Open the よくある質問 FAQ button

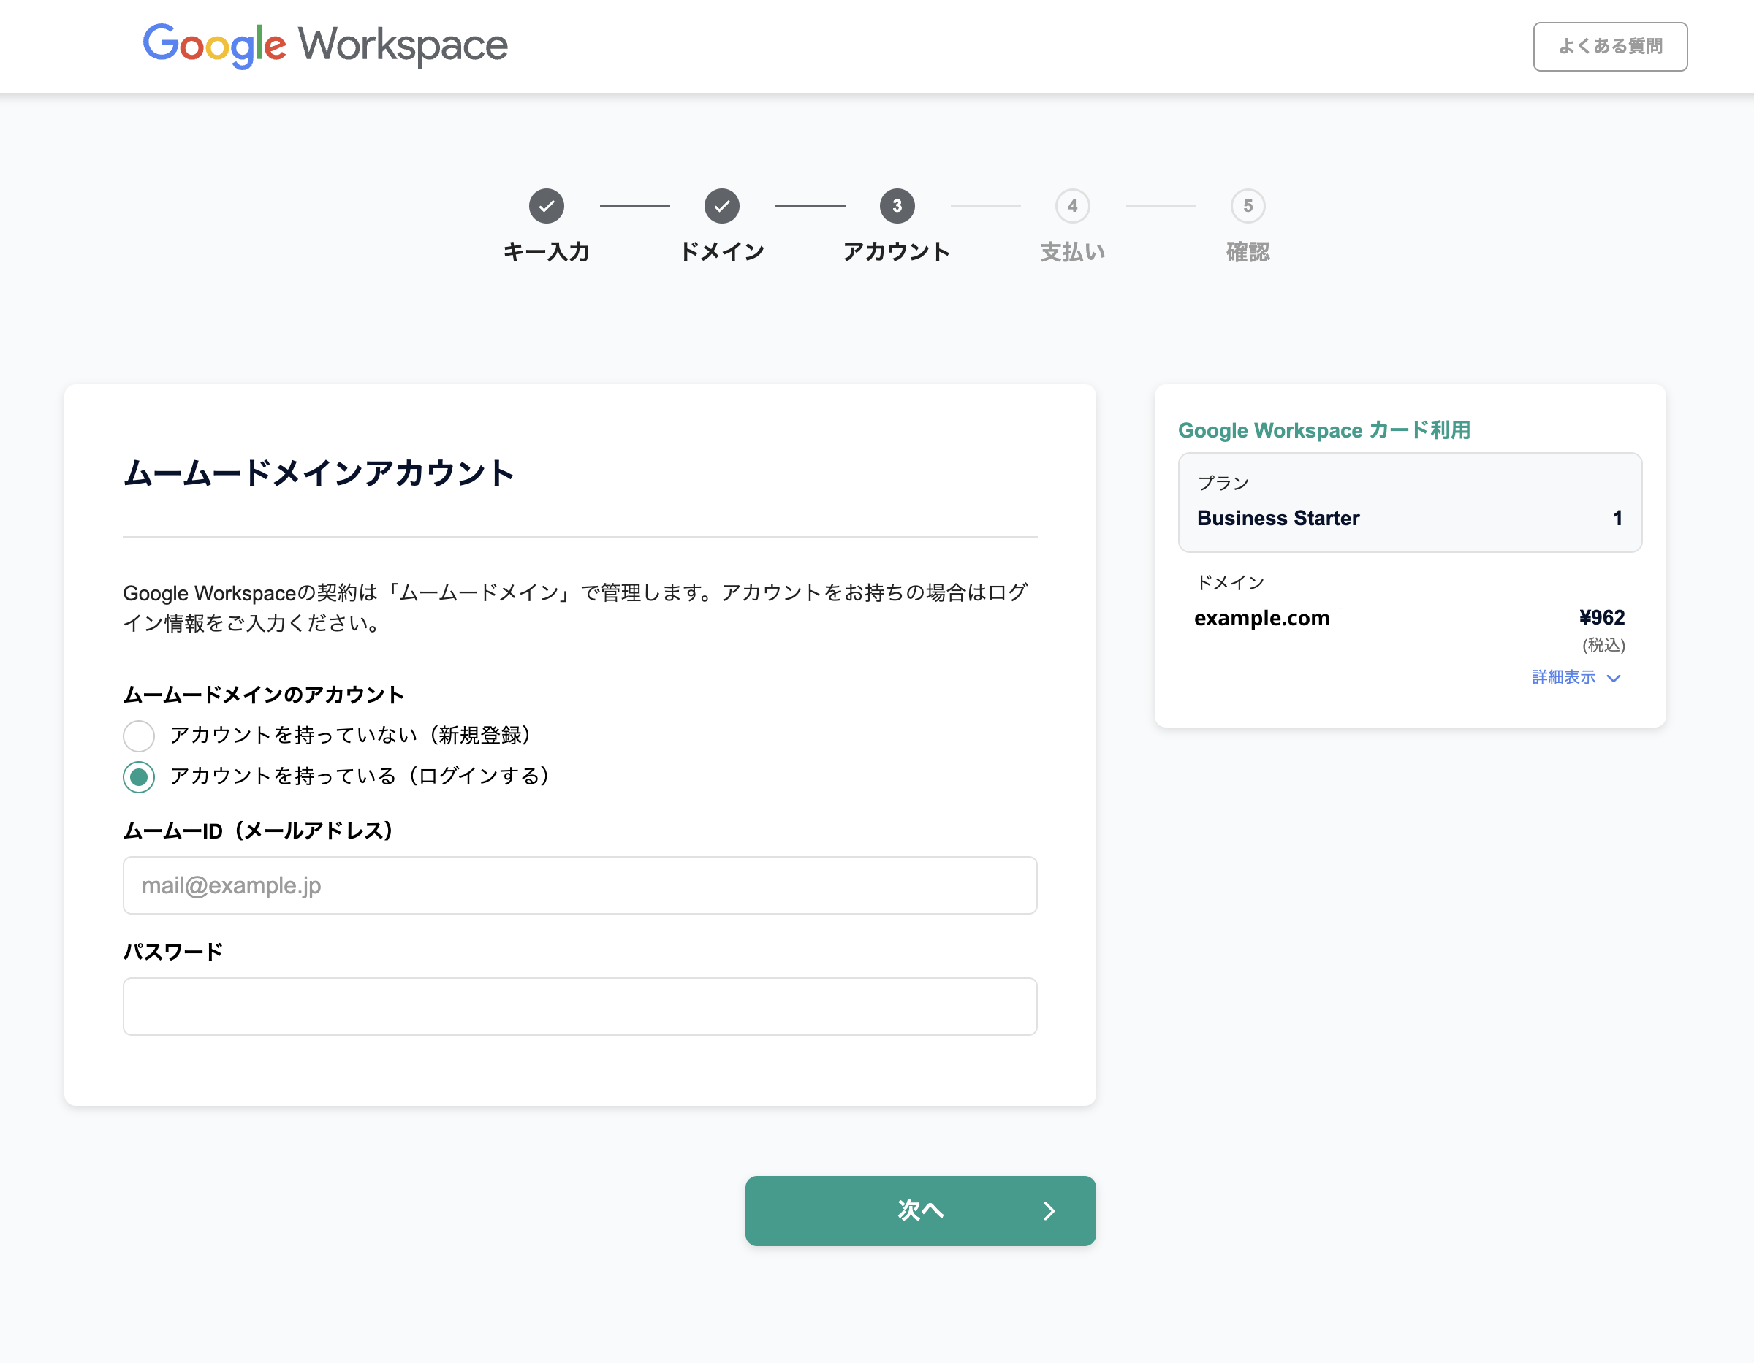click(x=1609, y=47)
